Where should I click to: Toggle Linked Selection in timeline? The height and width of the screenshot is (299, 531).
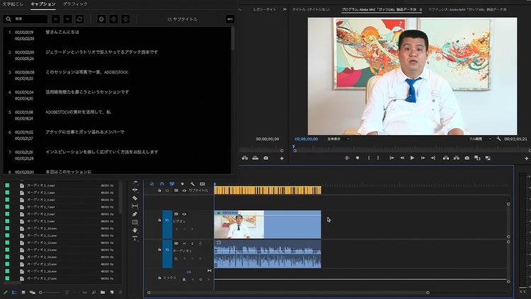(172, 184)
